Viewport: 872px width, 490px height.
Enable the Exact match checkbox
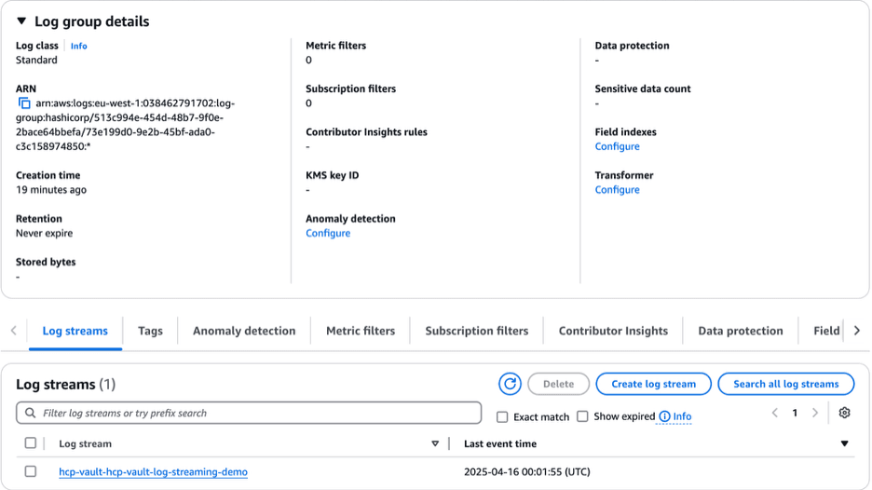503,417
